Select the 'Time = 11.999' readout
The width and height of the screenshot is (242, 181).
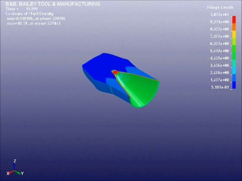point(22,9)
